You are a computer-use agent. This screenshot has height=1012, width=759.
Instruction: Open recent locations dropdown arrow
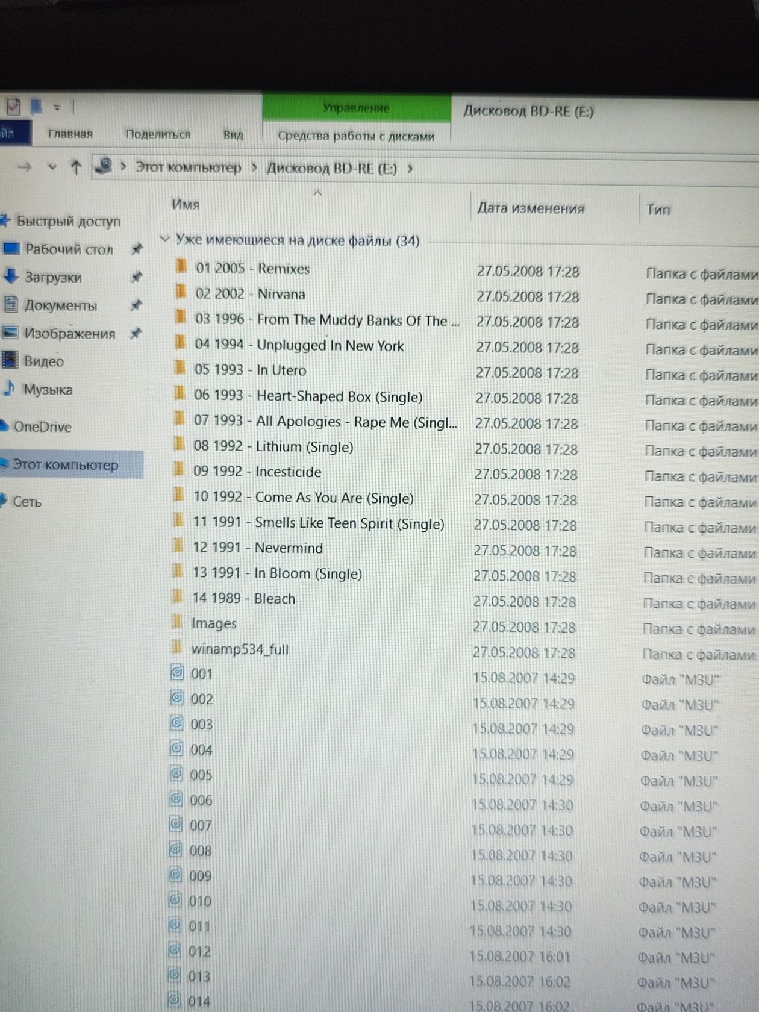[52, 167]
